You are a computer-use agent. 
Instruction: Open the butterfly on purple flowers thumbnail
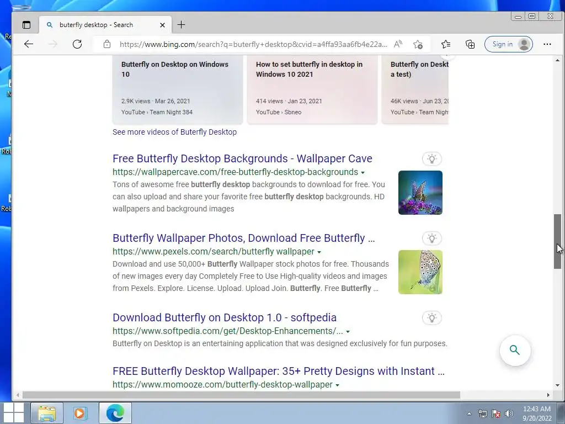[x=420, y=193]
